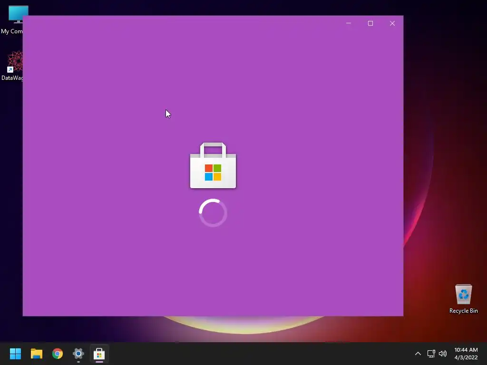The image size is (487, 365).
Task: Open the Settings gear on the taskbar
Action: point(78,354)
